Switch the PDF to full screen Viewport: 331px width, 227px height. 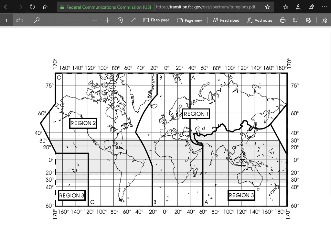(133, 20)
